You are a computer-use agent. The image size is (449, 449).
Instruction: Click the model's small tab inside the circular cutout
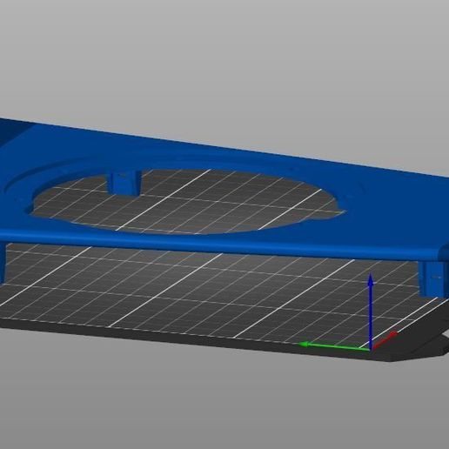pyautogui.click(x=124, y=183)
